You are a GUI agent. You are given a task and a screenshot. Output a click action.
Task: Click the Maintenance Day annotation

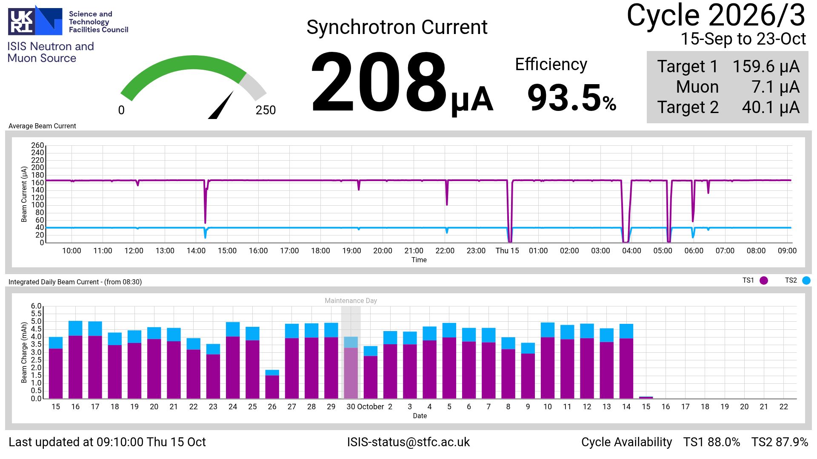pyautogui.click(x=351, y=300)
